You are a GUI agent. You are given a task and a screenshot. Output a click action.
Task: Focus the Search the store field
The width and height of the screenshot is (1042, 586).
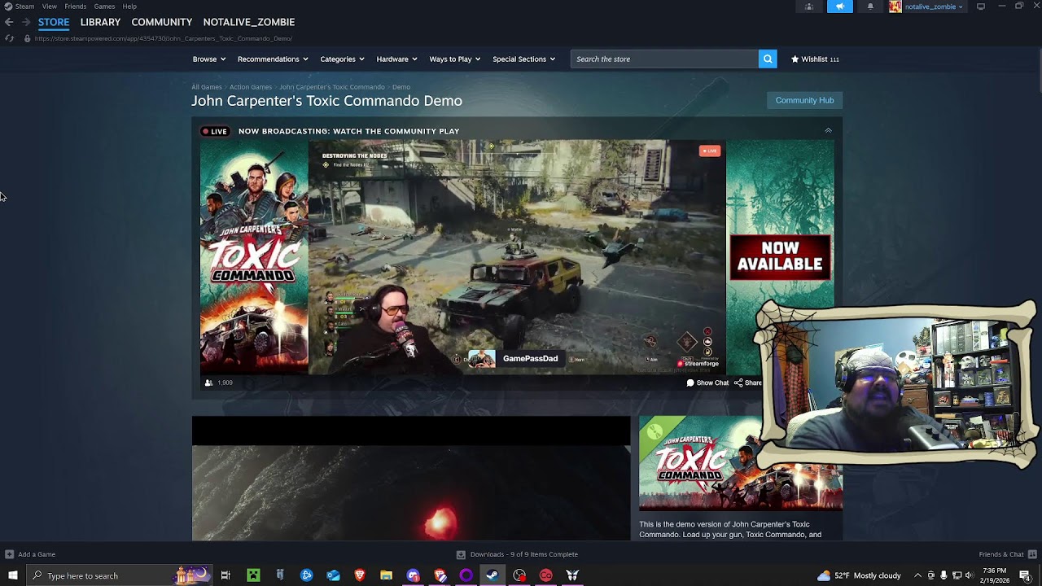(x=664, y=59)
